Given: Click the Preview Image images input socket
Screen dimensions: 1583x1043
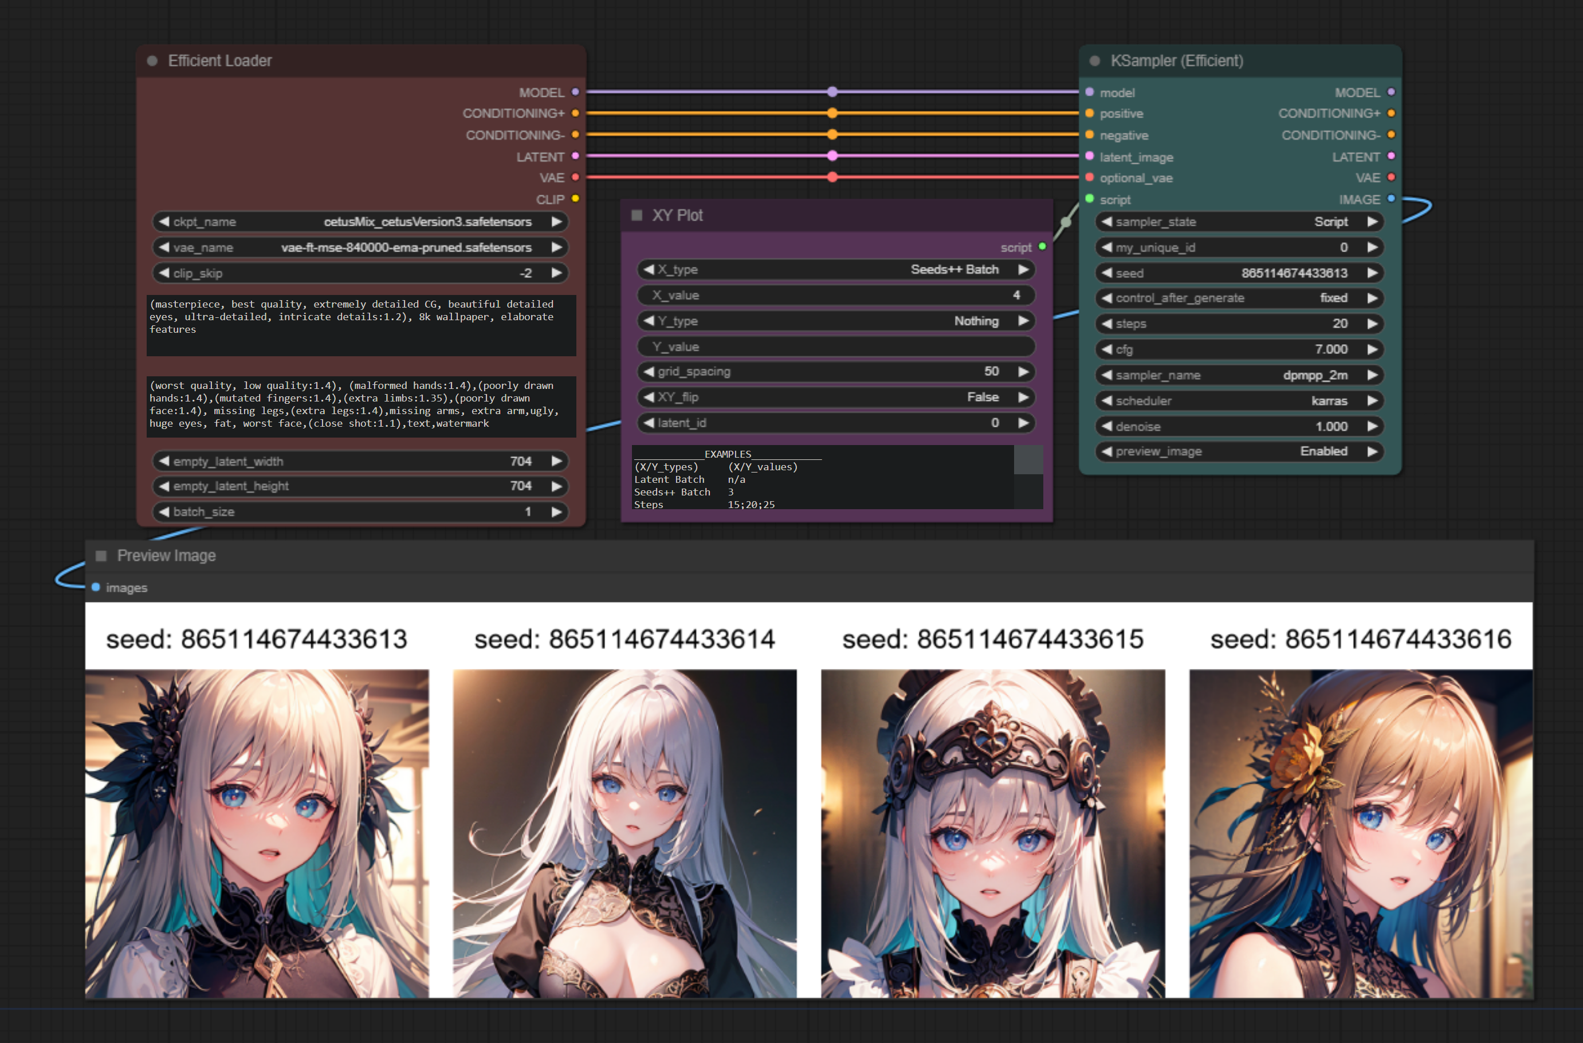Looking at the screenshot, I should (x=96, y=587).
